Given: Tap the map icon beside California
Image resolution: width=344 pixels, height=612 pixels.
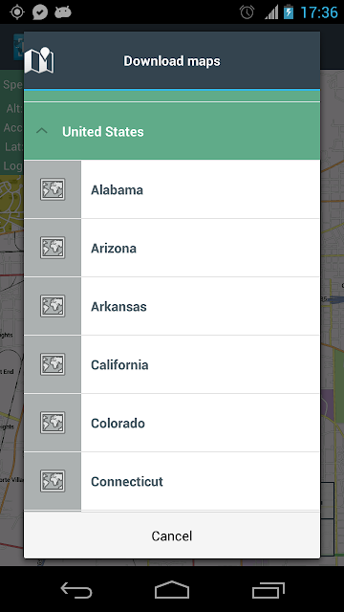Looking at the screenshot, I should click(x=53, y=364).
